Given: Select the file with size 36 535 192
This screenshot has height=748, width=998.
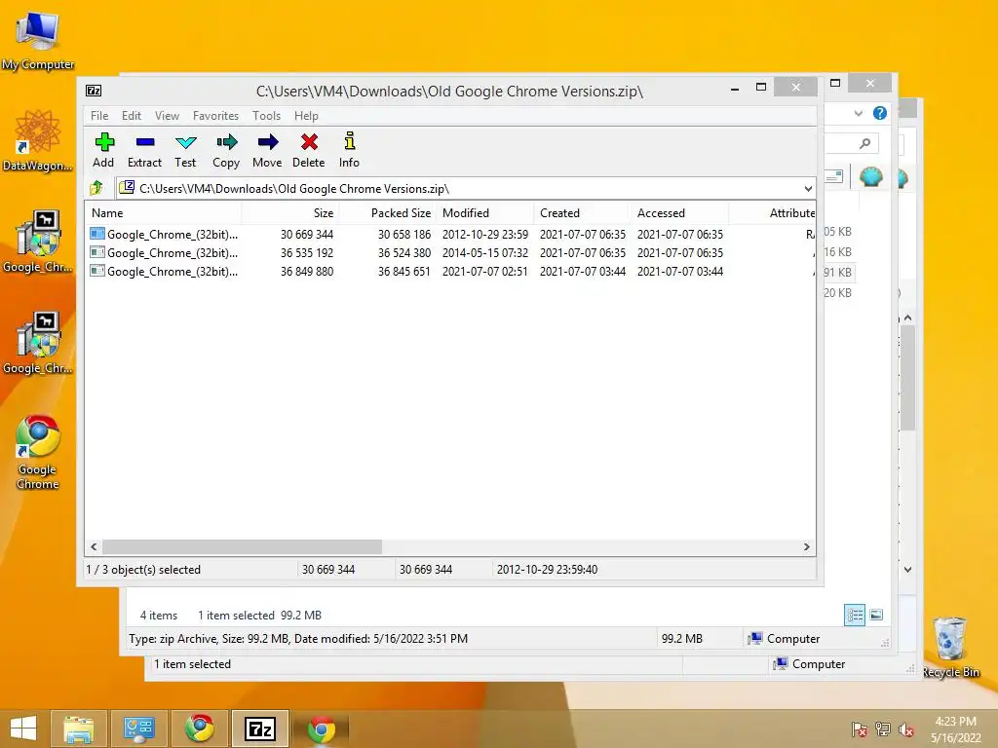Looking at the screenshot, I should pyautogui.click(x=450, y=252).
